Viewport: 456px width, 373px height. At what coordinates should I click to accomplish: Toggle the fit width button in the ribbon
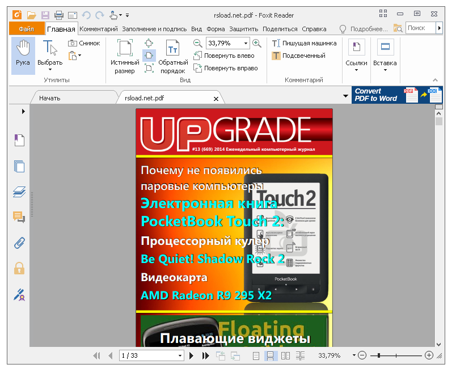(149, 56)
